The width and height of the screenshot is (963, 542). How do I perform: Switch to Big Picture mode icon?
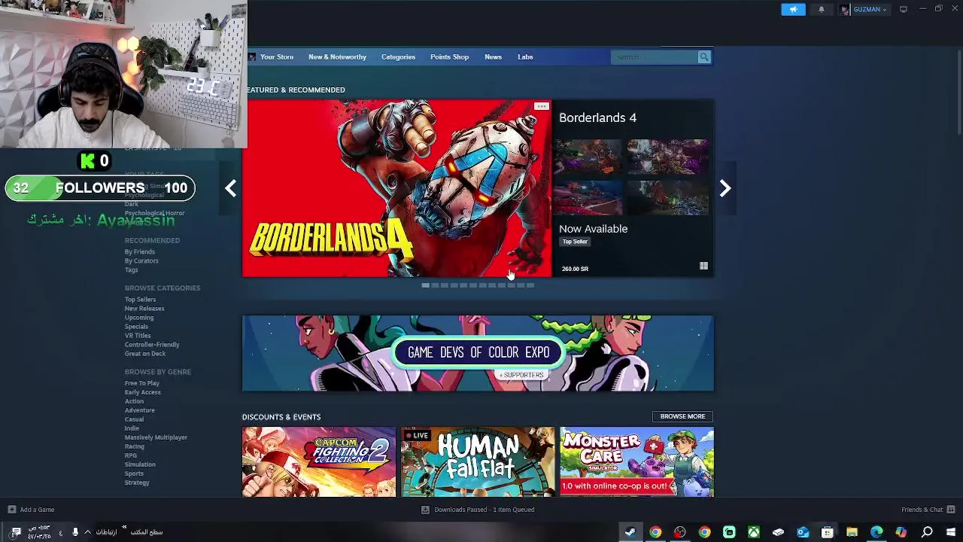[x=904, y=9]
